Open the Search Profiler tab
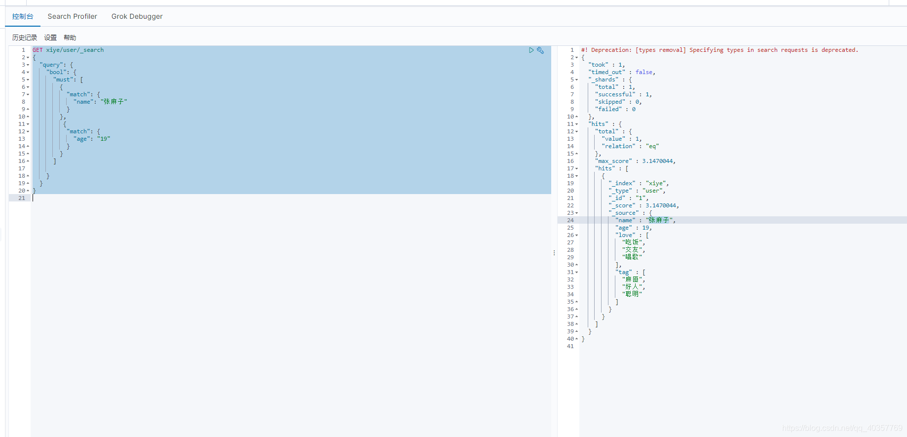907x437 pixels. click(x=72, y=16)
